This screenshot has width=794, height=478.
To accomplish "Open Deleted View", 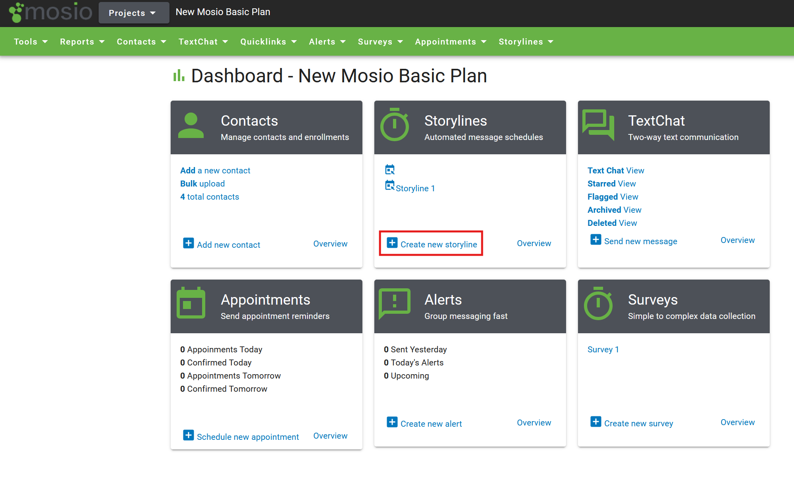I will coord(612,223).
